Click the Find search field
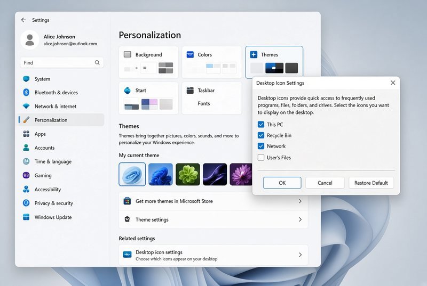The height and width of the screenshot is (286, 427). (x=62, y=63)
